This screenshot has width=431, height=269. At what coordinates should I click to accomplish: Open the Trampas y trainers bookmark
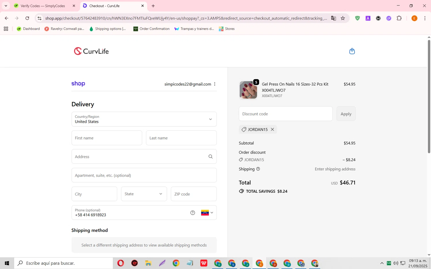pyautogui.click(x=194, y=29)
